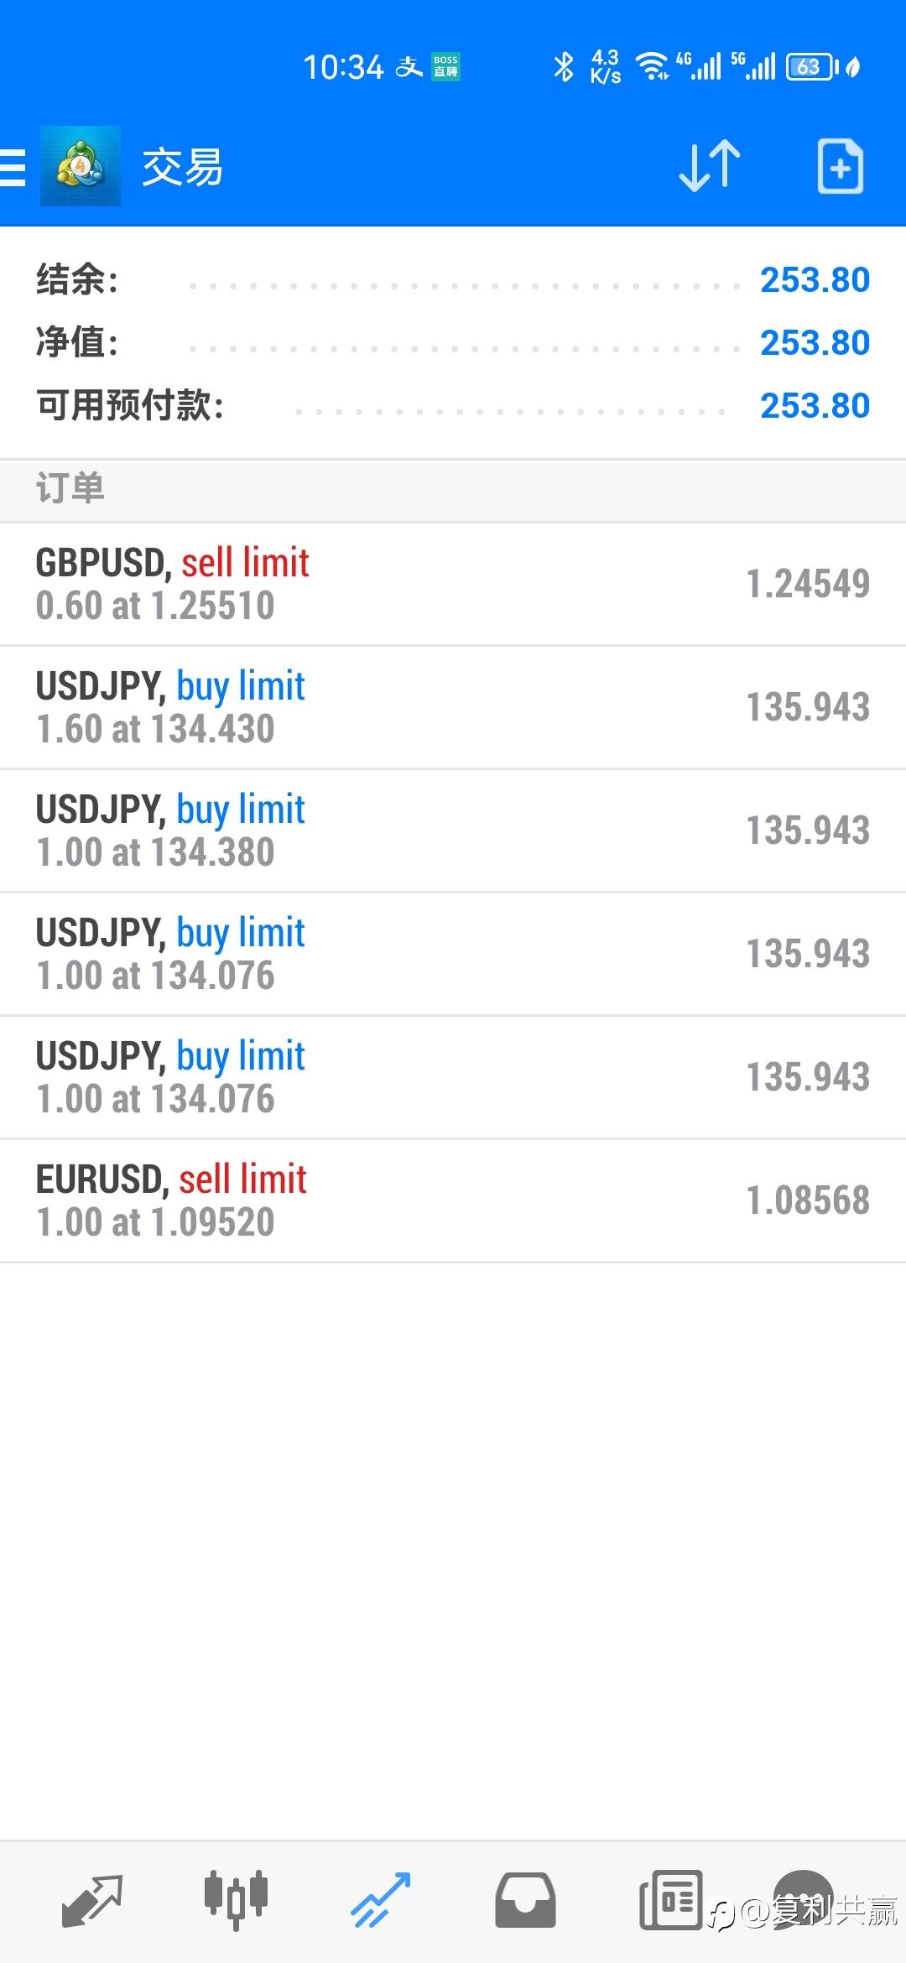The height and width of the screenshot is (1963, 906).
Task: Create a new order with plus icon
Action: [x=840, y=166]
